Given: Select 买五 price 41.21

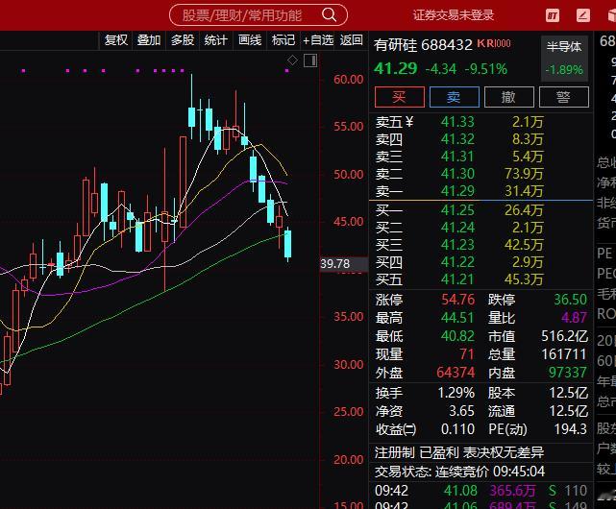Looking at the screenshot, I should coord(457,279).
